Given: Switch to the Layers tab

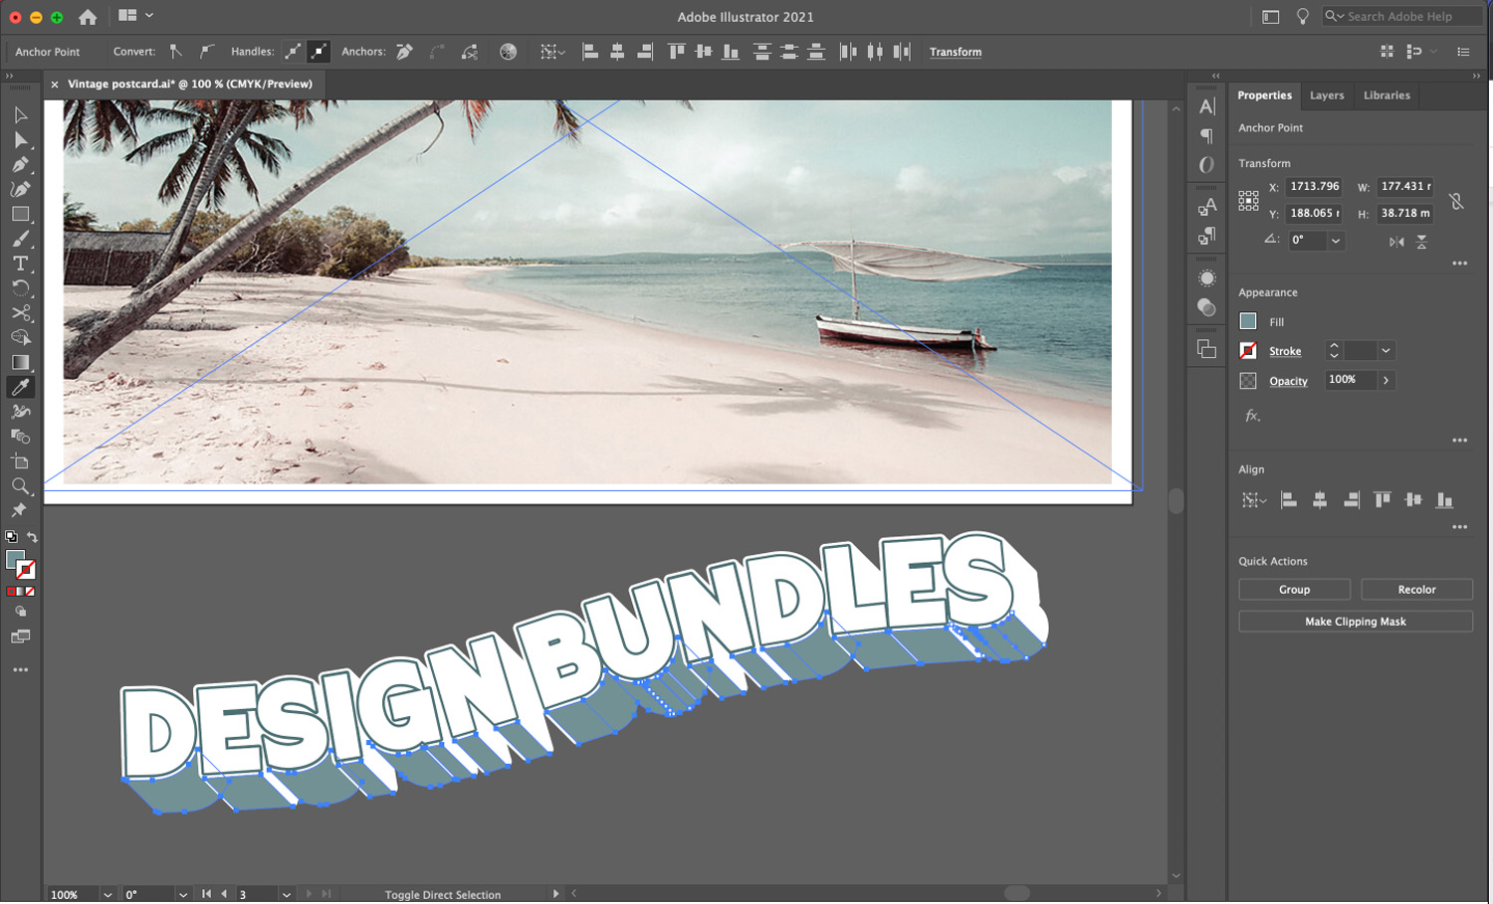Looking at the screenshot, I should coord(1327,95).
